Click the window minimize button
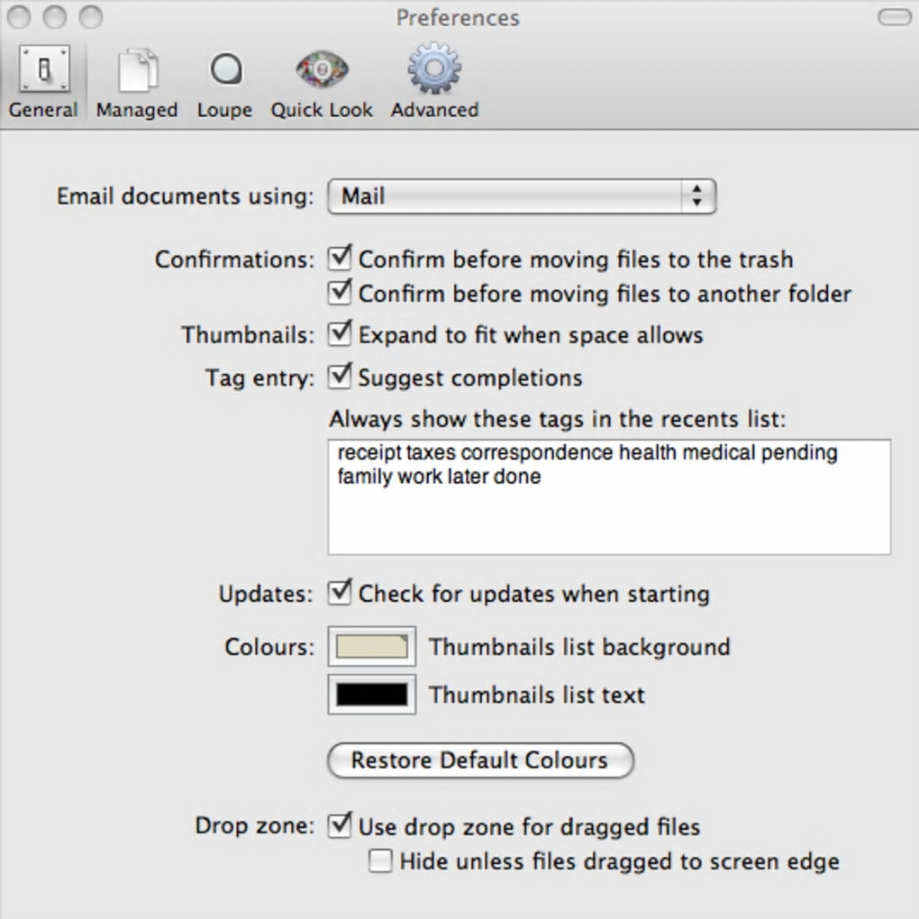This screenshot has width=919, height=919. tap(55, 17)
